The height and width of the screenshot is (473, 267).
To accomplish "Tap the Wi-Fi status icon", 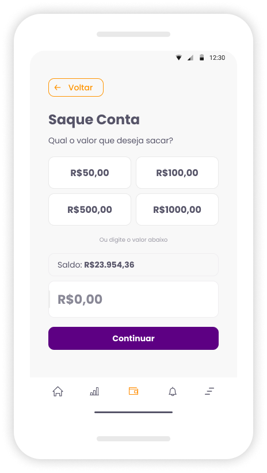I will [x=179, y=58].
